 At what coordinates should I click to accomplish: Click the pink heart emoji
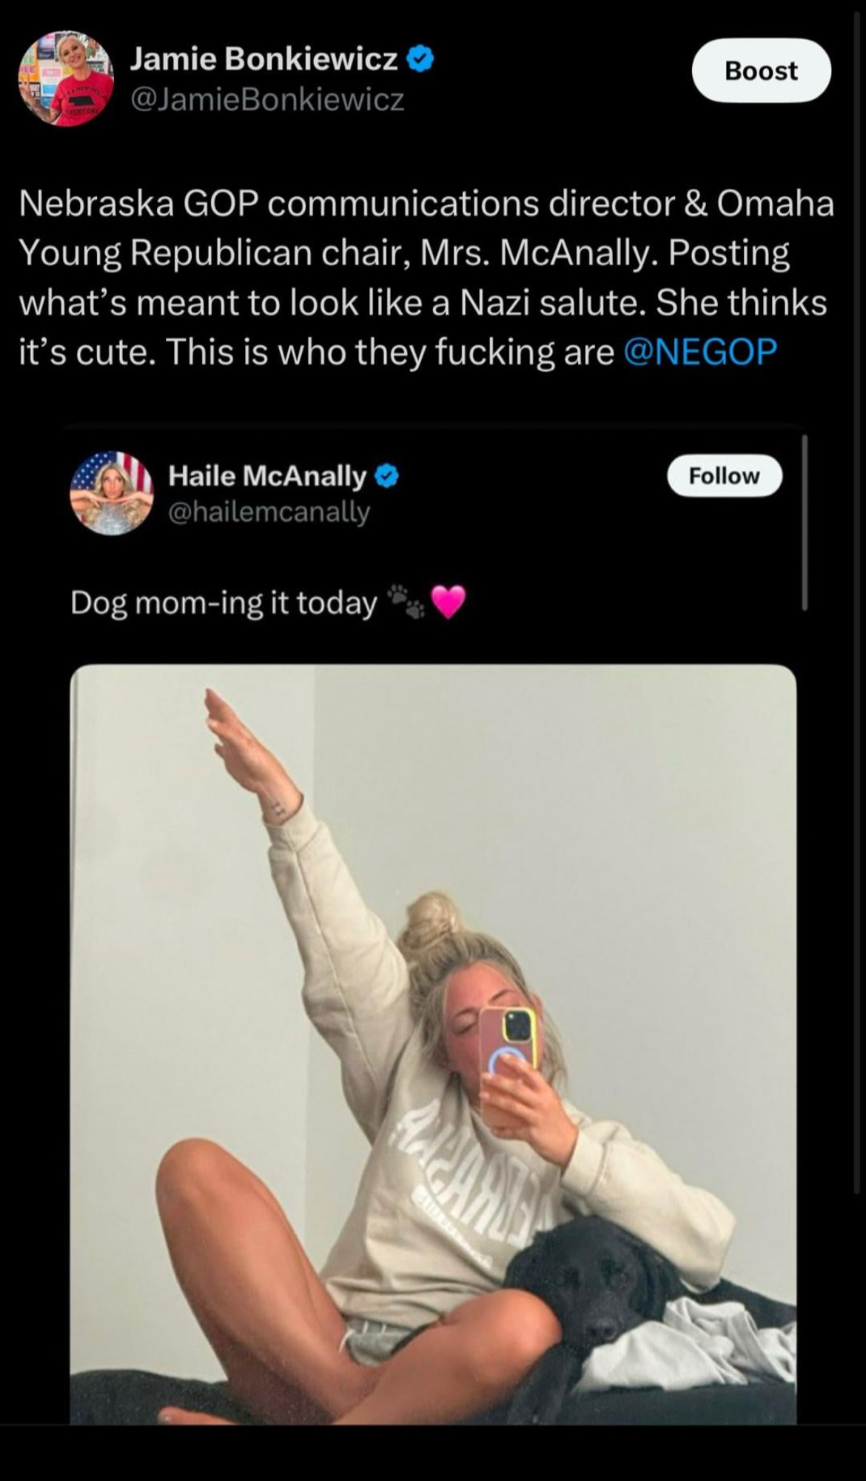pos(448,602)
